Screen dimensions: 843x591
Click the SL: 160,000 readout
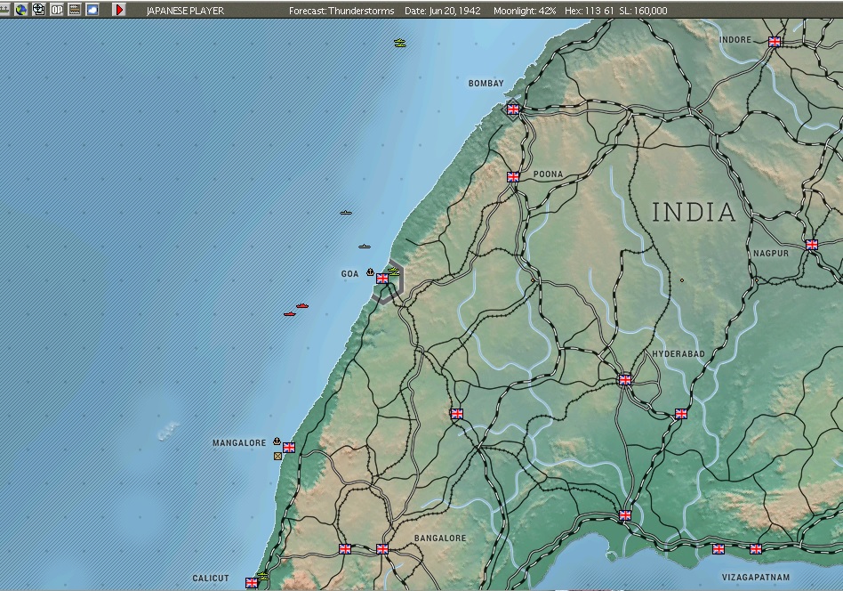tap(643, 10)
